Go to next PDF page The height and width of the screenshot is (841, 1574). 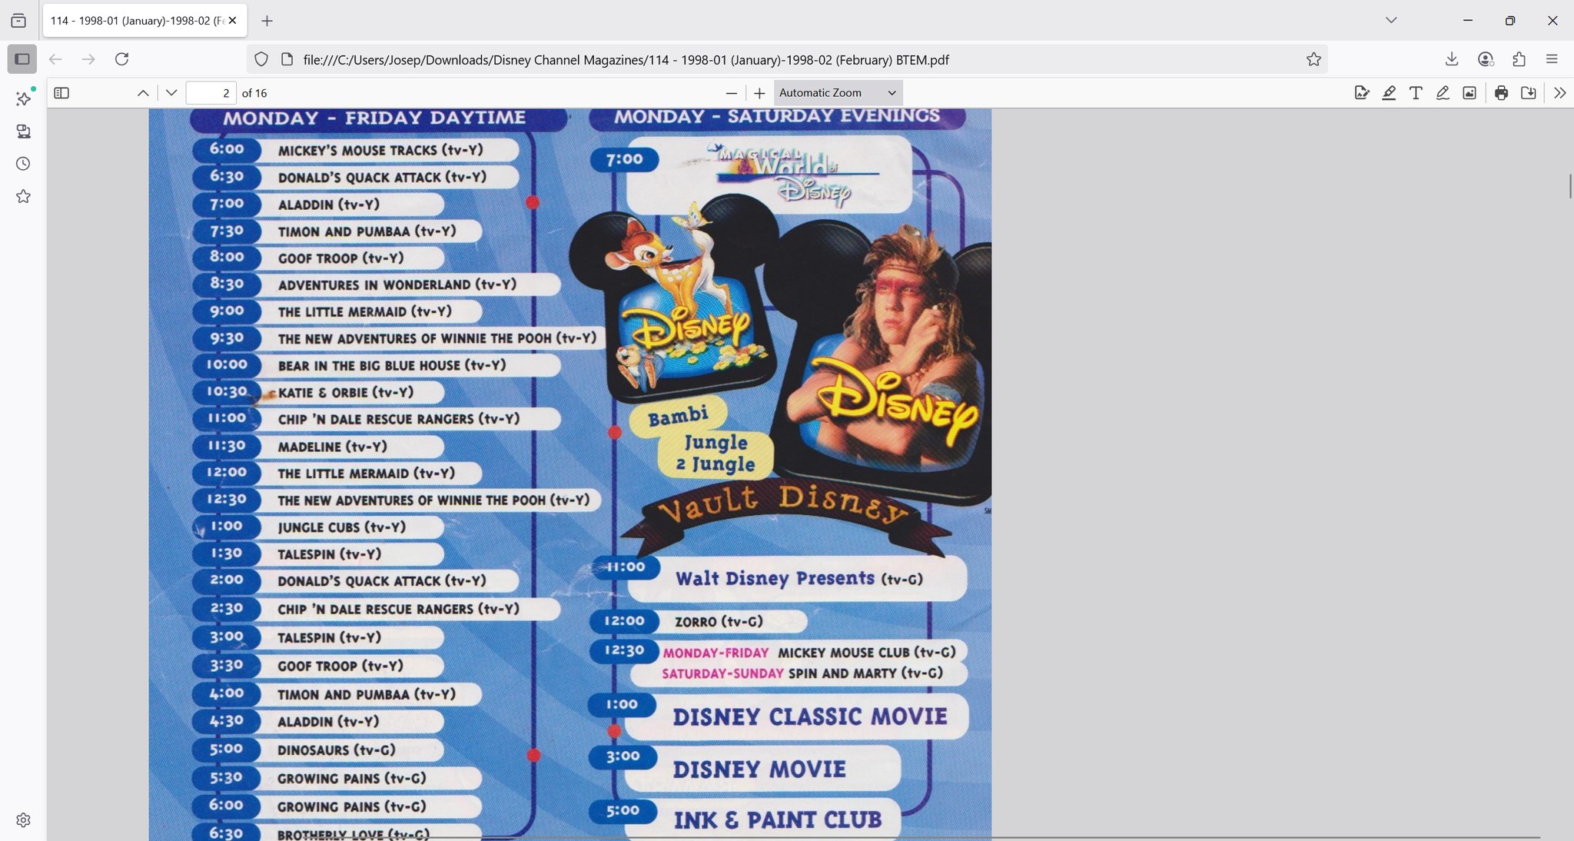pos(171,93)
